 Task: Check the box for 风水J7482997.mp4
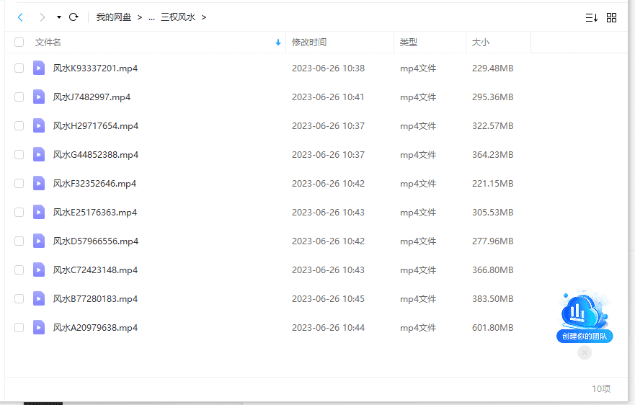click(19, 97)
